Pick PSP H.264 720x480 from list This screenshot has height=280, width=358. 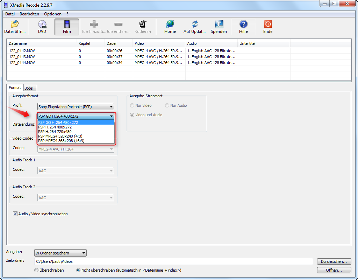[x=55, y=132]
